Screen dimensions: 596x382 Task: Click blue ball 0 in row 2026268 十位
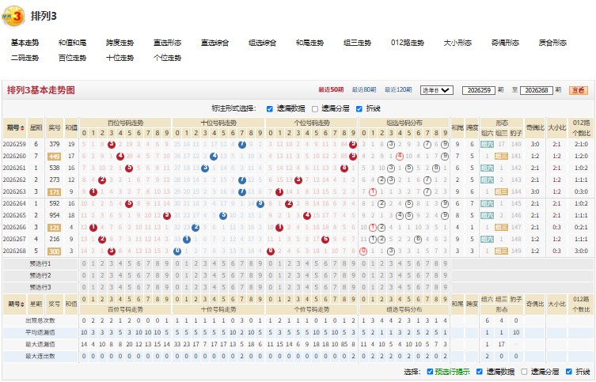point(177,251)
